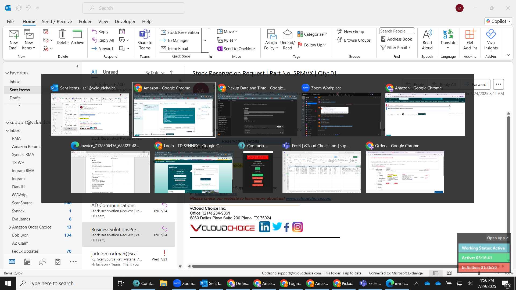
Task: Switch to Zoom Workplace window thumbnail
Action: 341,110
